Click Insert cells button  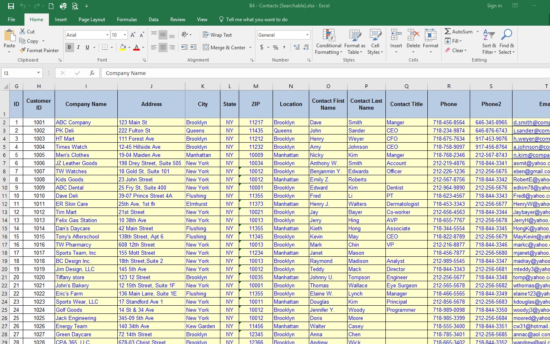(x=396, y=42)
